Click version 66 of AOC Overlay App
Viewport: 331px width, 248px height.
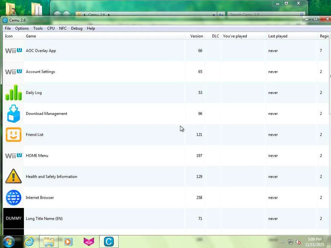(200, 51)
